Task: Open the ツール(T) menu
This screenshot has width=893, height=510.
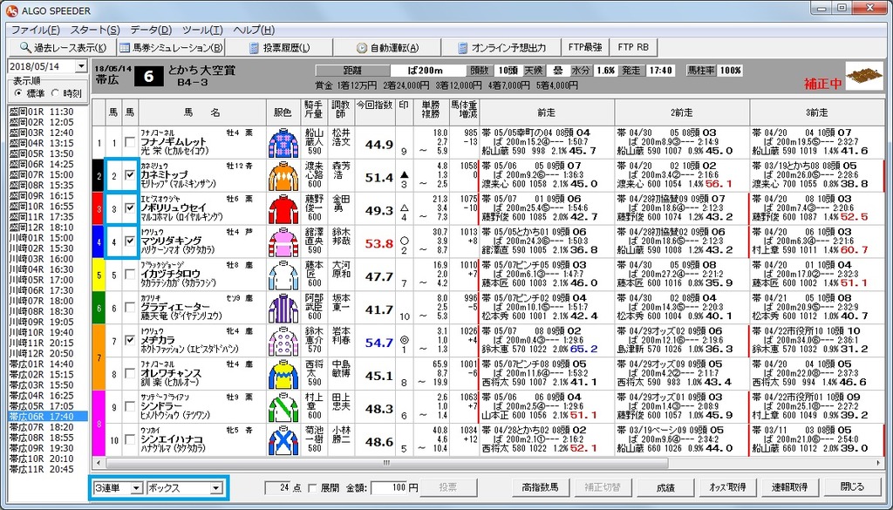Action: tap(202, 31)
